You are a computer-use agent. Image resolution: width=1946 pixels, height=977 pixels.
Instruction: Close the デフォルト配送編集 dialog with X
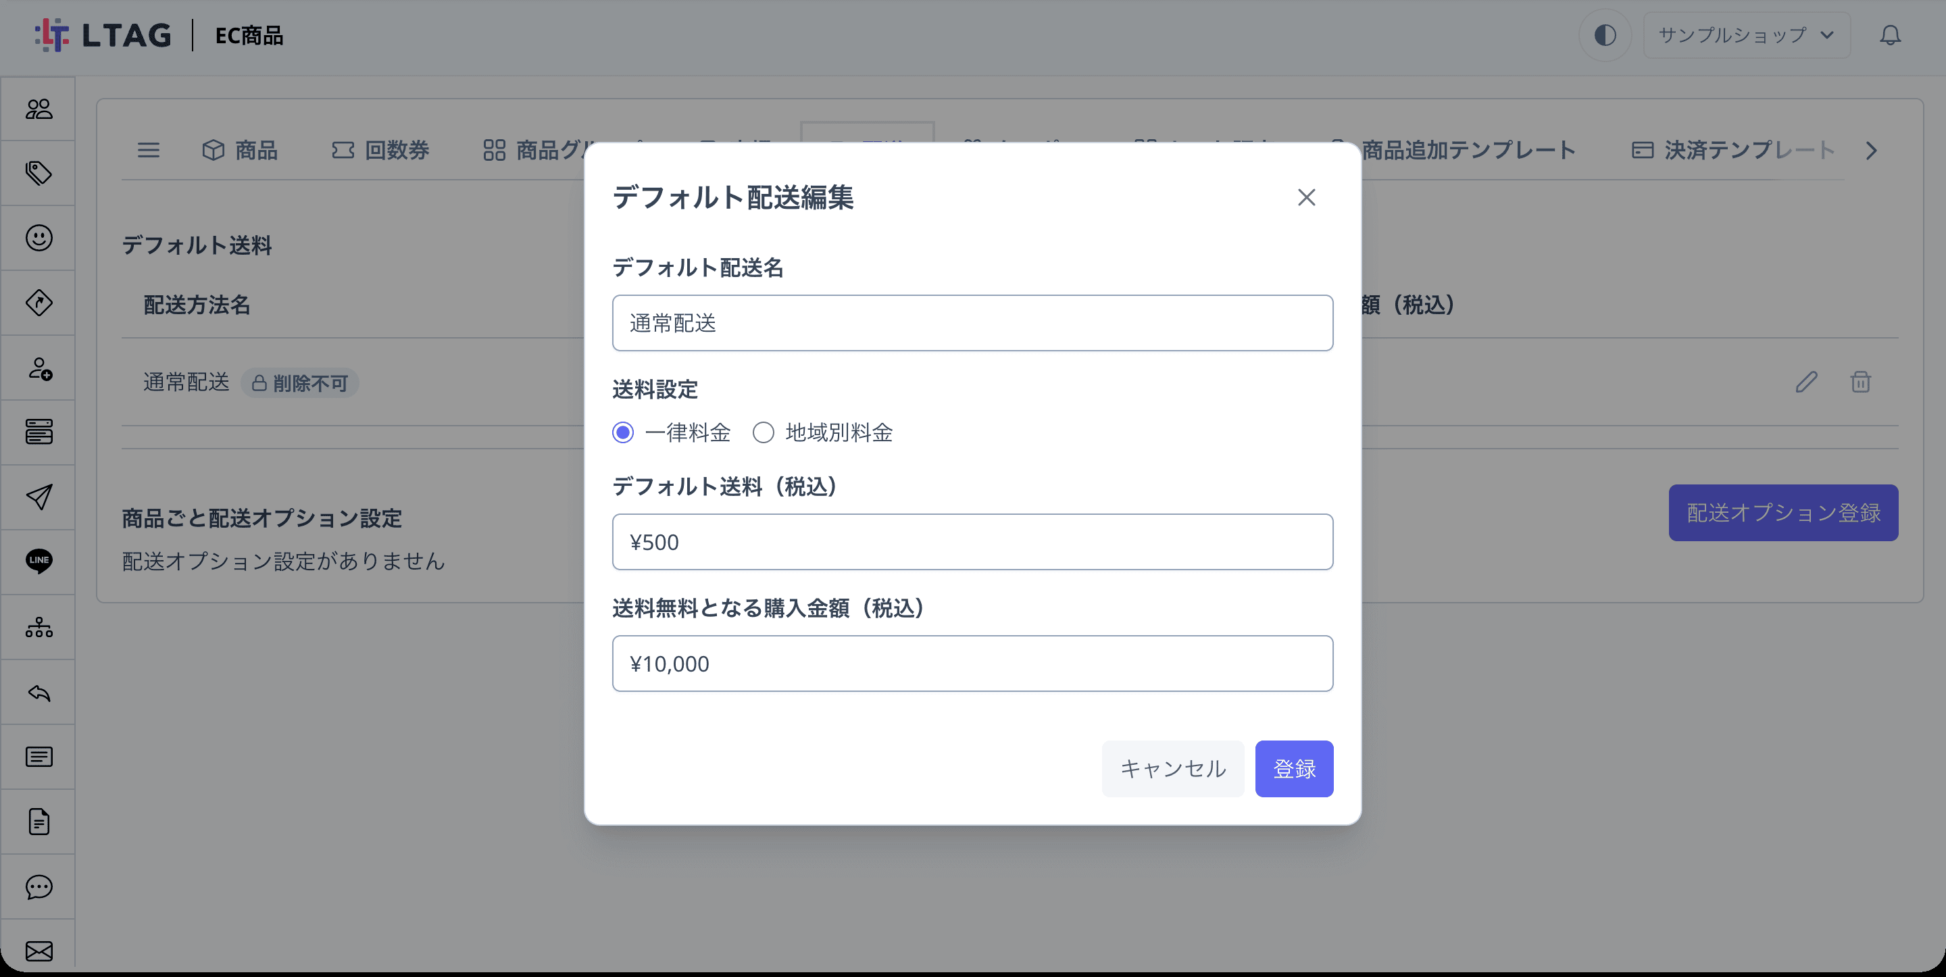click(1306, 197)
